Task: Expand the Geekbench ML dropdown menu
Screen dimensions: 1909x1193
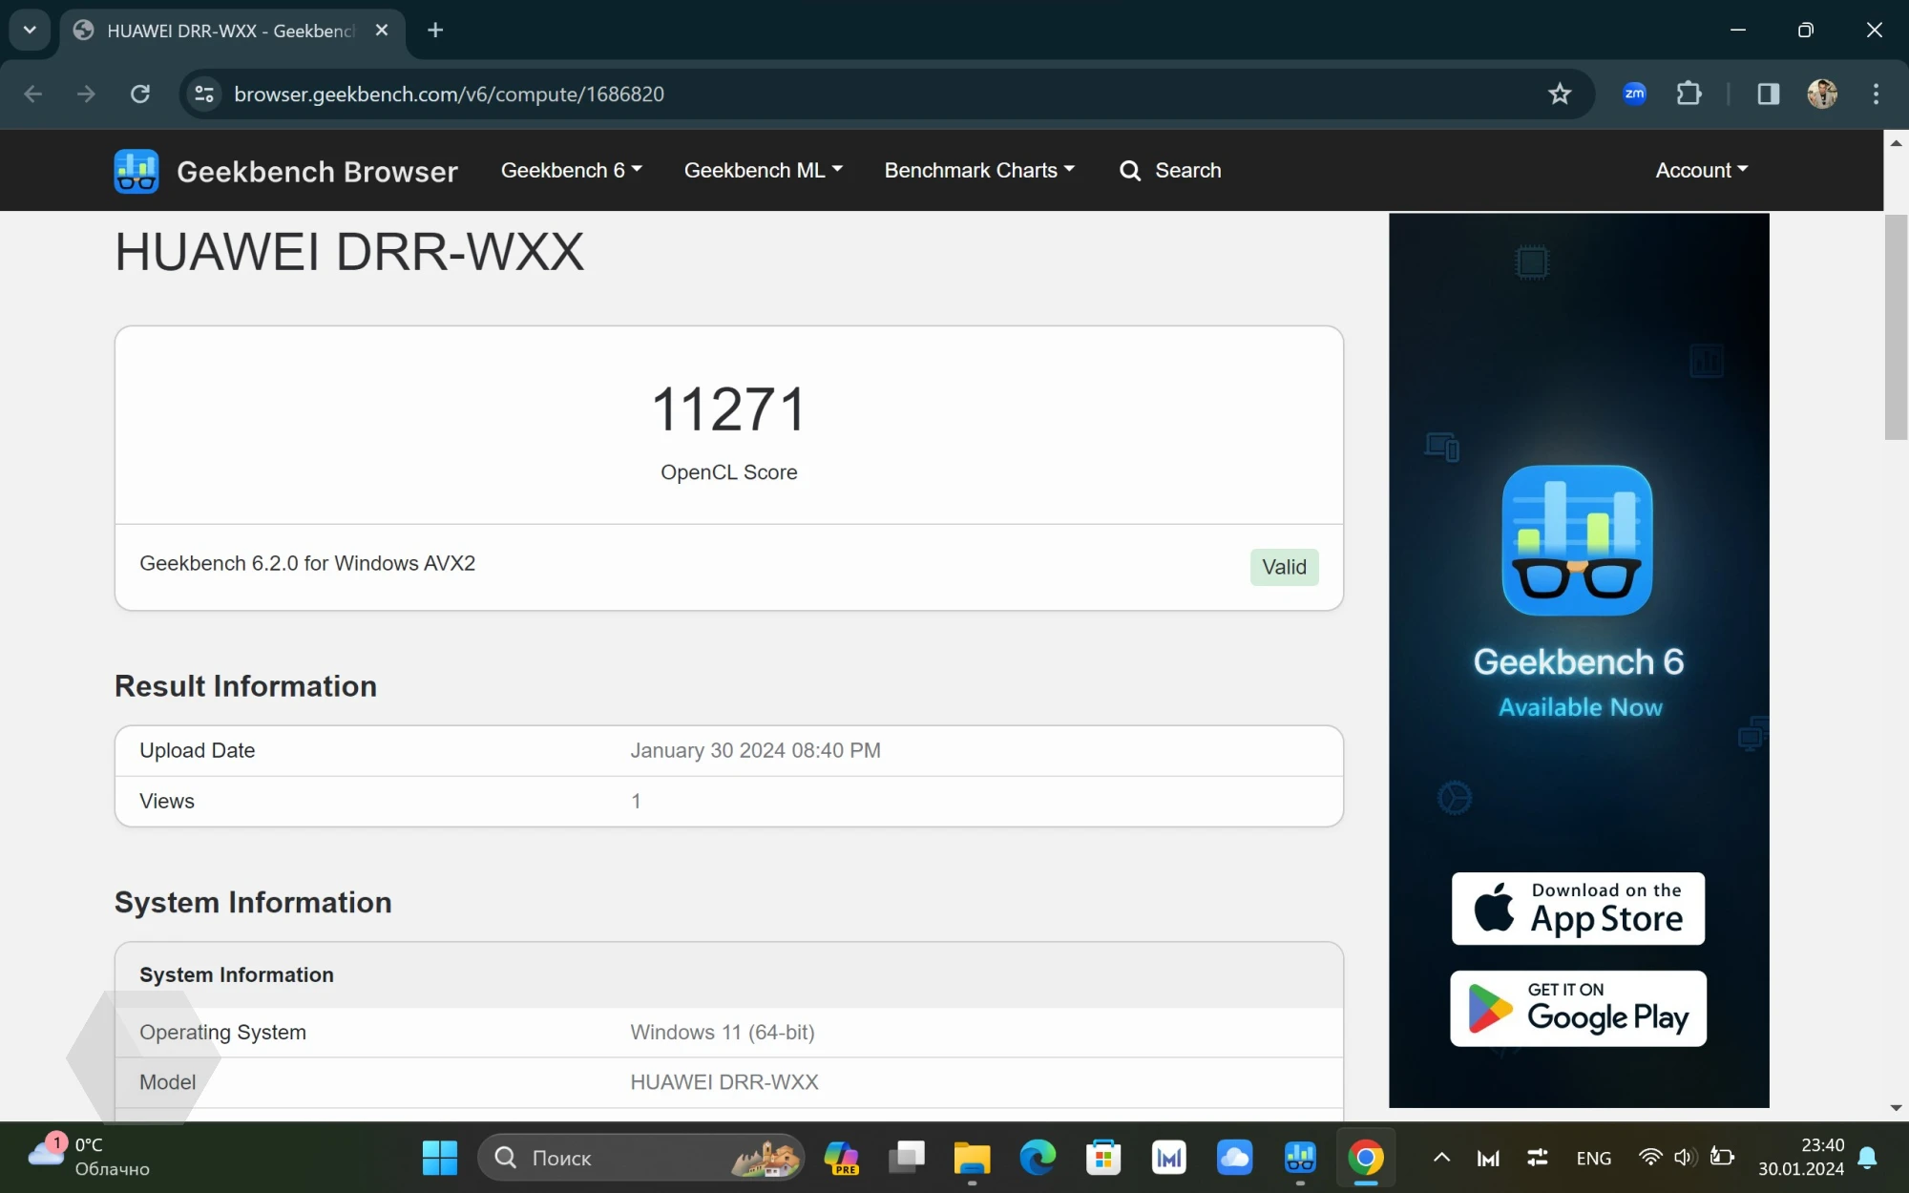Action: pyautogui.click(x=763, y=170)
